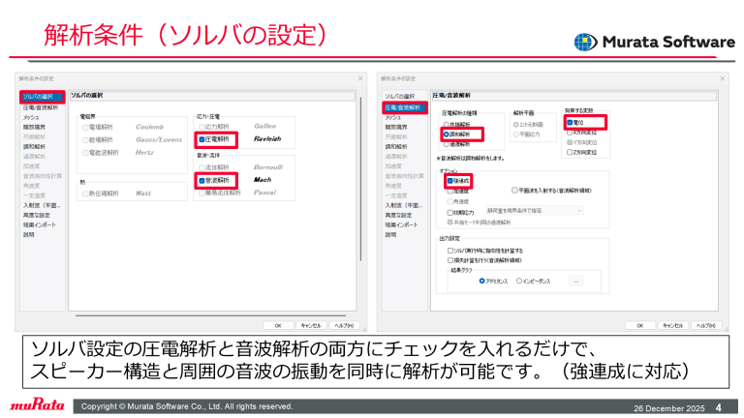Viewport: 744px width, 418px height.
Task: Toggle the 音波解析 (Mach) checkbox
Action: tap(201, 180)
